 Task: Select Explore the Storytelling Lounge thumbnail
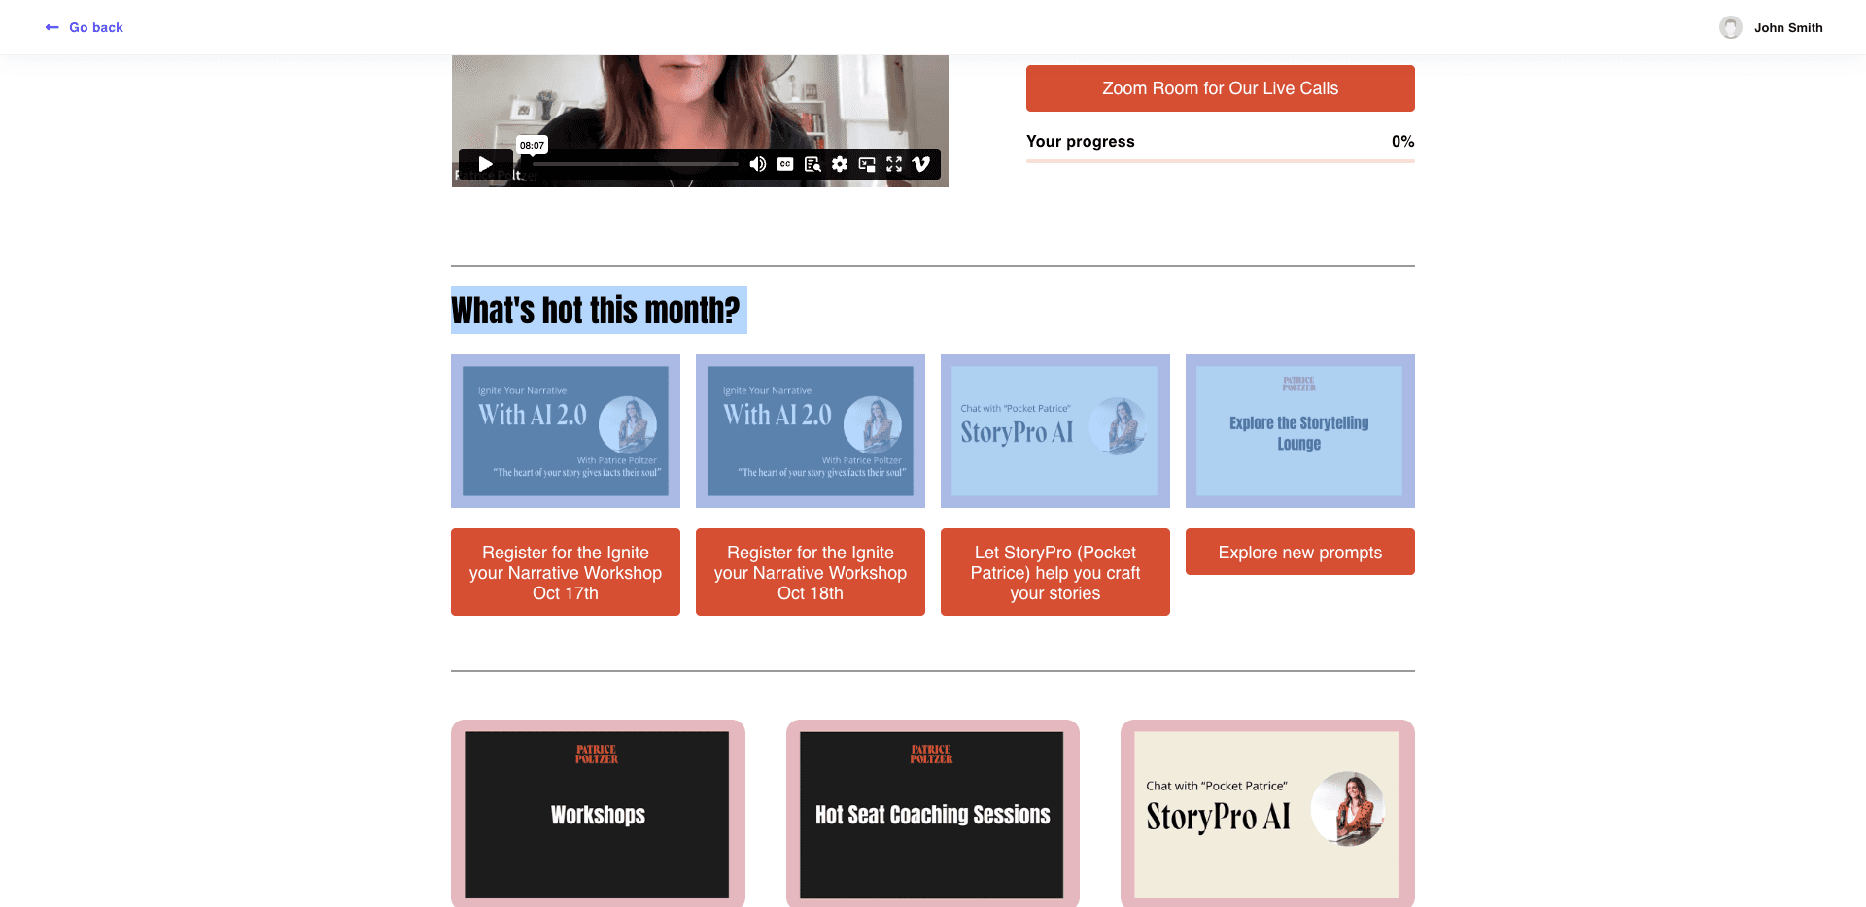pos(1300,431)
